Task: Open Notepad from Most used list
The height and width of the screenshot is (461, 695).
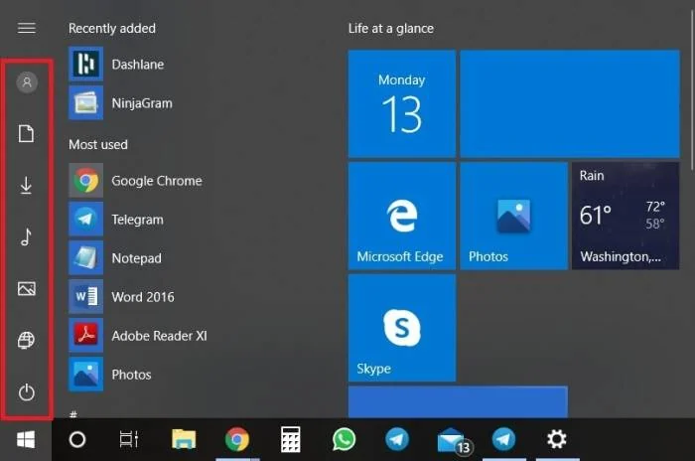Action: click(115, 257)
